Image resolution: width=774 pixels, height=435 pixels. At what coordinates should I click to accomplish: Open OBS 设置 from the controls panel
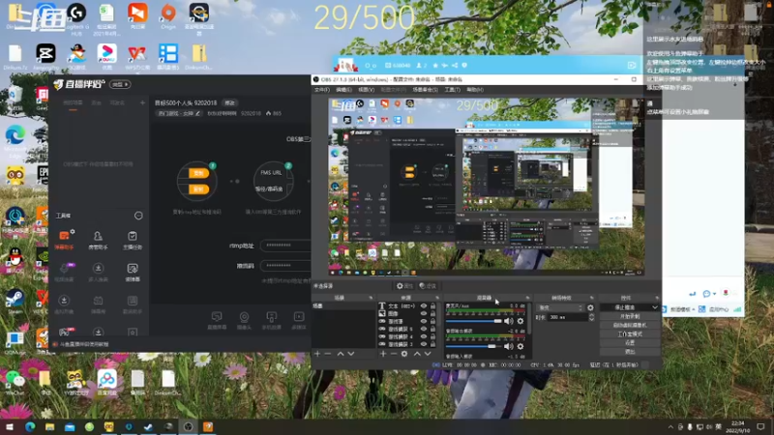630,343
